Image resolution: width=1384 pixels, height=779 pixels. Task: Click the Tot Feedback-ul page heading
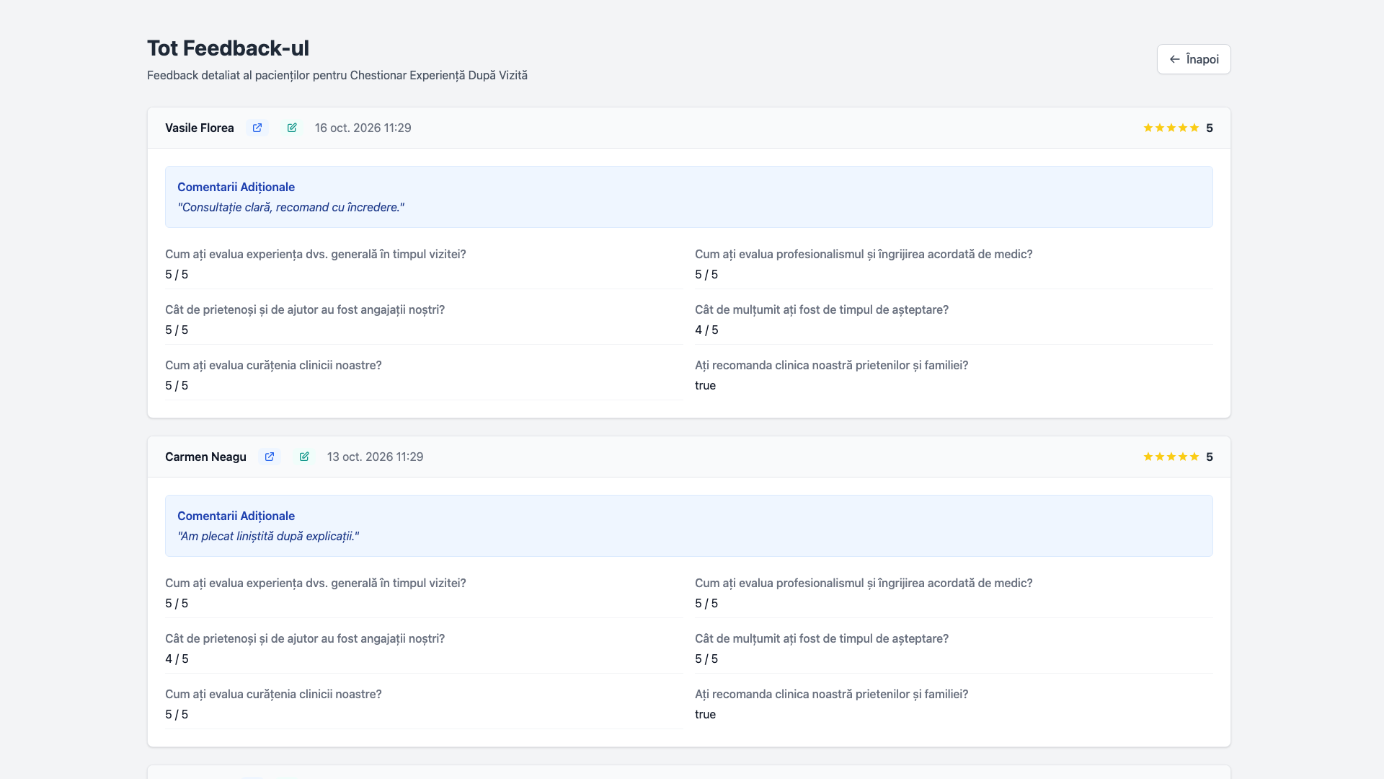(x=228, y=48)
